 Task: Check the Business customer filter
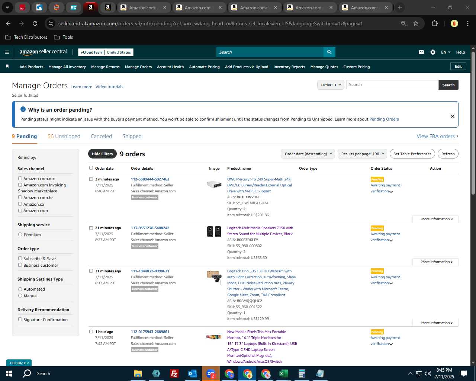click(20, 265)
